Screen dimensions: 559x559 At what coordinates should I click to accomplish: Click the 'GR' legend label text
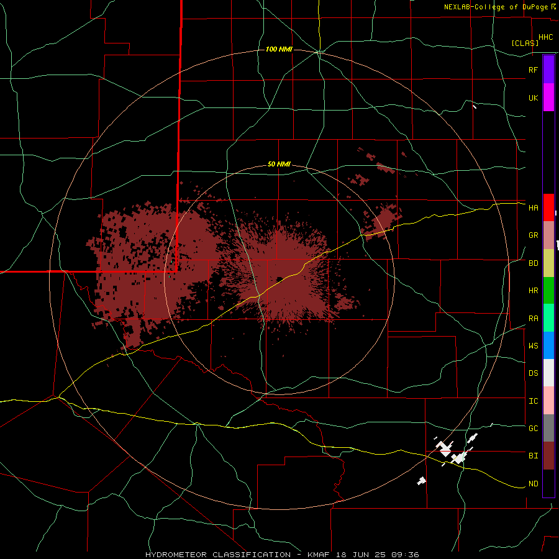534,235
